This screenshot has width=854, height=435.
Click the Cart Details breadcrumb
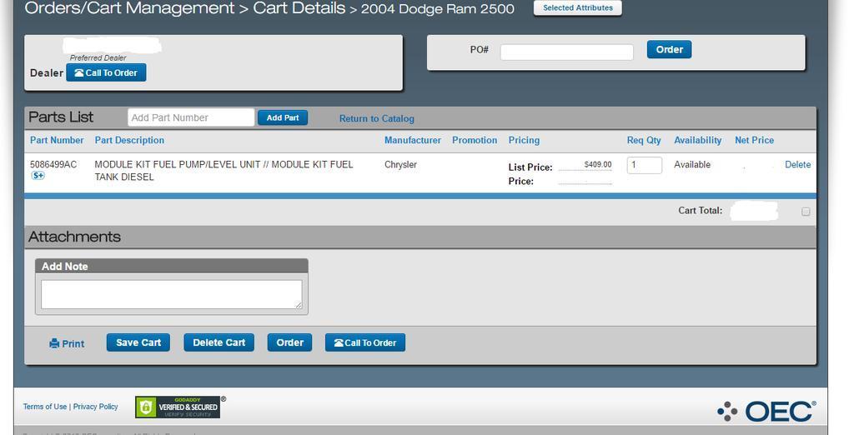point(299,8)
